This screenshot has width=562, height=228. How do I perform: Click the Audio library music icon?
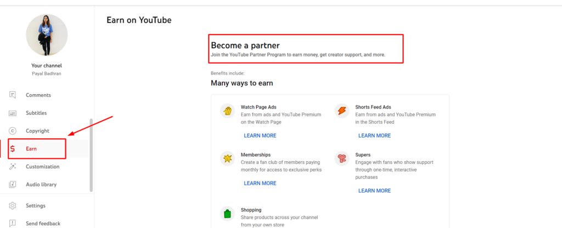[x=13, y=185]
